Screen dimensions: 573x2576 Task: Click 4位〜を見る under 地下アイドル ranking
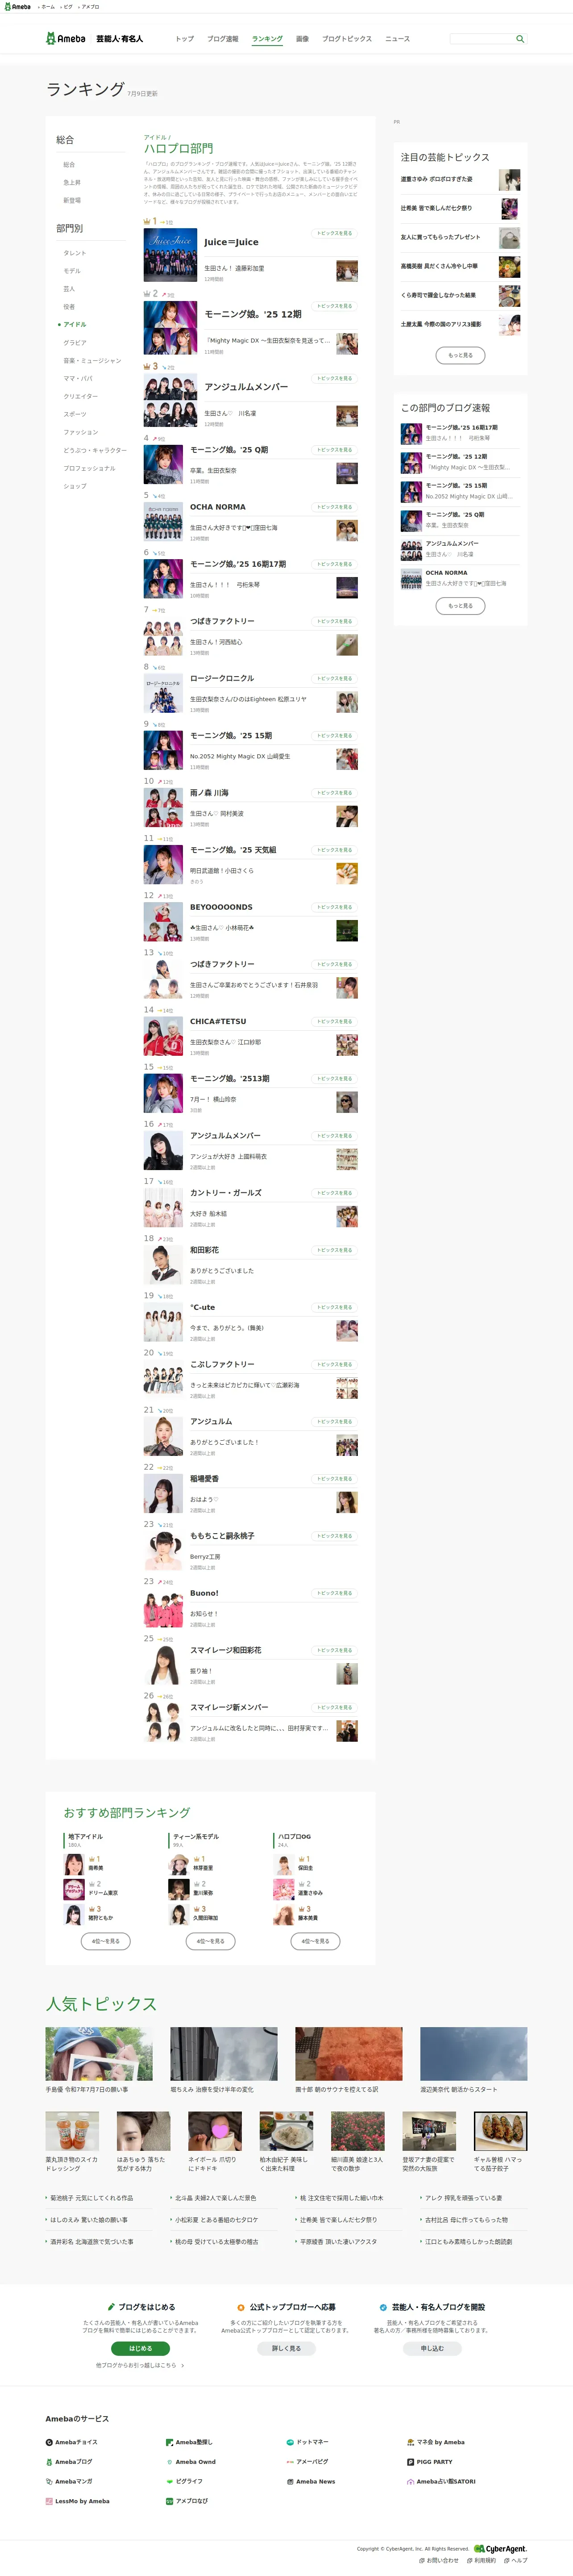tap(106, 1940)
